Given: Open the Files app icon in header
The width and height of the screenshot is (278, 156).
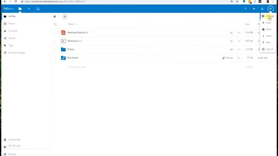Looking at the screenshot, I should click(x=20, y=9).
